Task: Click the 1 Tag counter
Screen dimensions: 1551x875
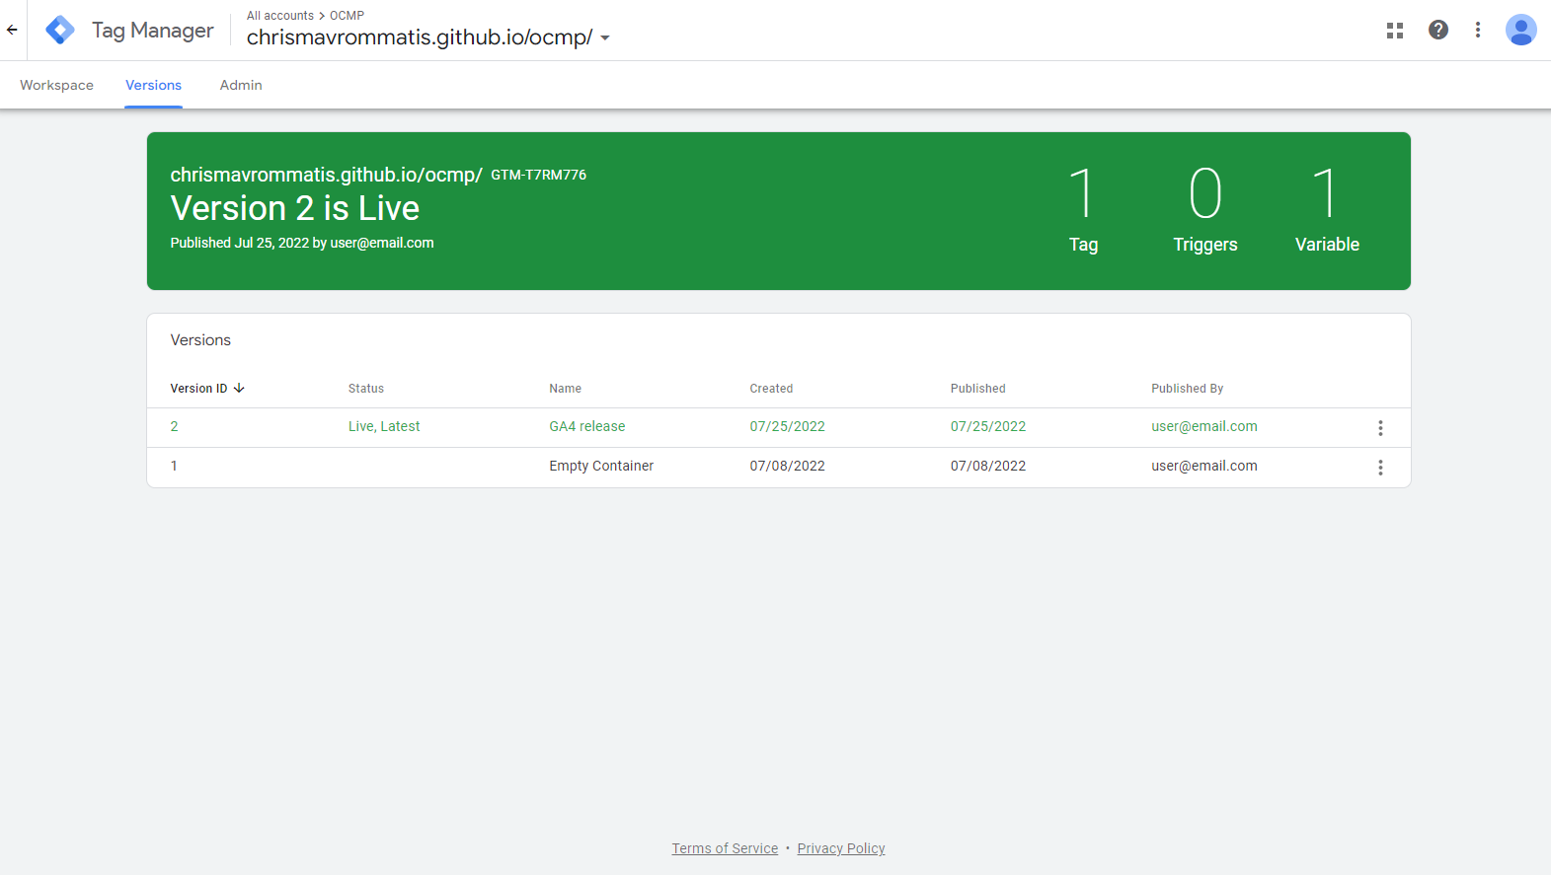Action: (x=1083, y=210)
